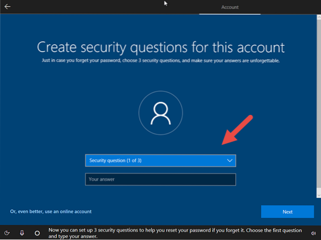Open the Security question (1 of 3) dropdown
This screenshot has height=240, width=321.
(154, 161)
